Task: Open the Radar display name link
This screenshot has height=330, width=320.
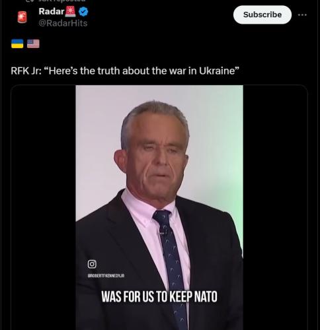Action: click(x=52, y=11)
